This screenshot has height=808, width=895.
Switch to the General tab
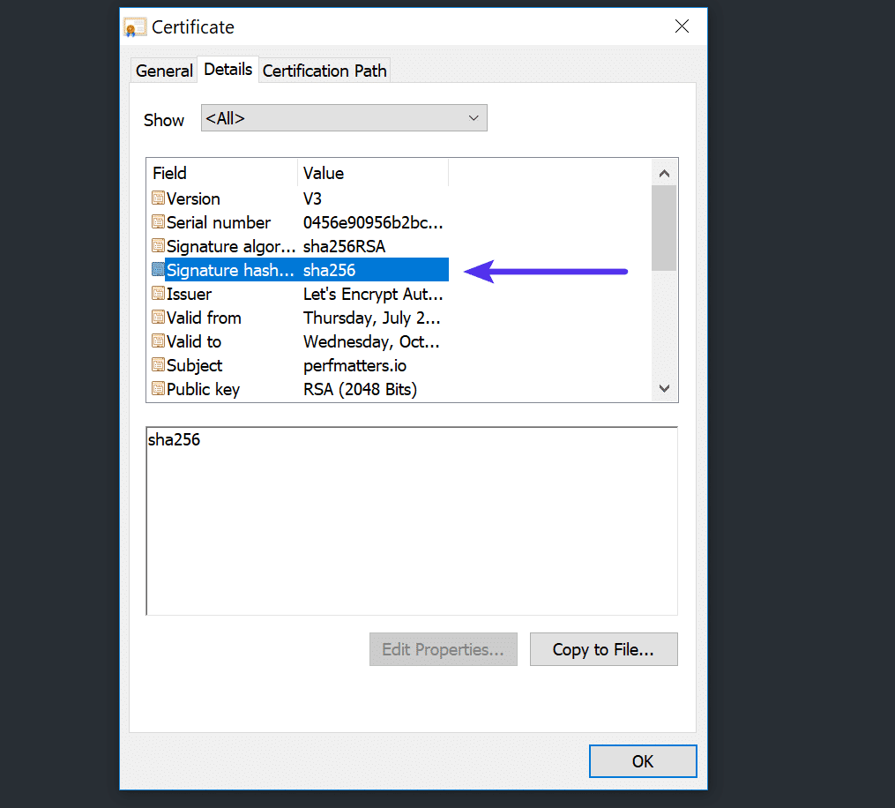163,70
